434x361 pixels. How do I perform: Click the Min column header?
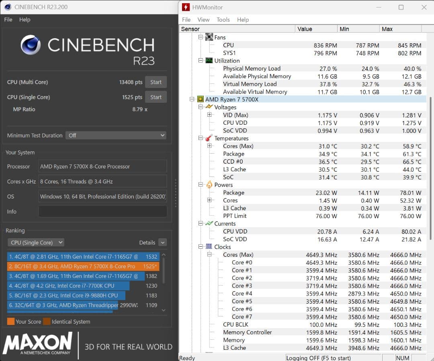(x=358, y=29)
